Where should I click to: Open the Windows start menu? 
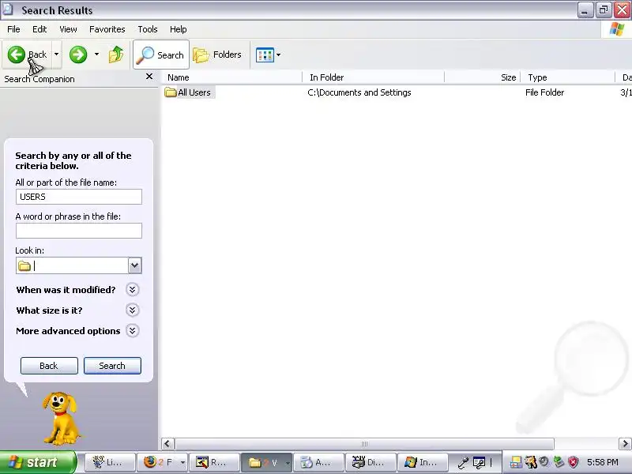[x=38, y=462]
